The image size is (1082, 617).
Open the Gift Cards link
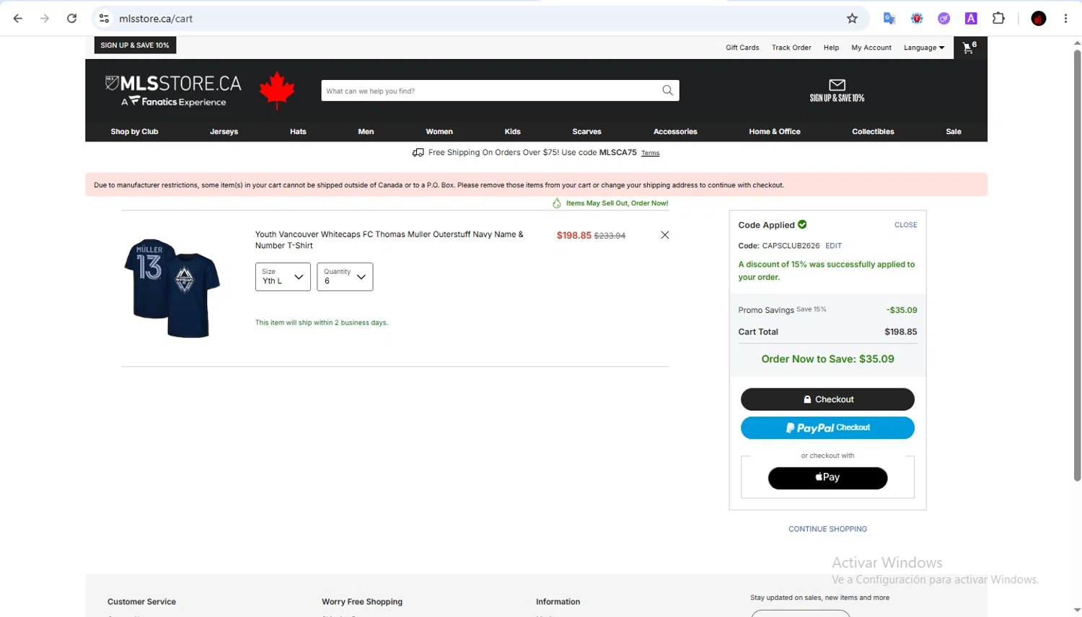pos(742,48)
